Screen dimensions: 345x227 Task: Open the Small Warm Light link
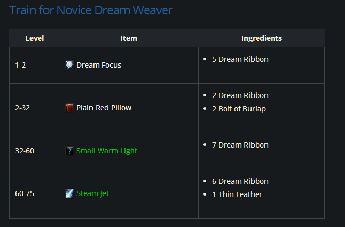click(x=107, y=151)
